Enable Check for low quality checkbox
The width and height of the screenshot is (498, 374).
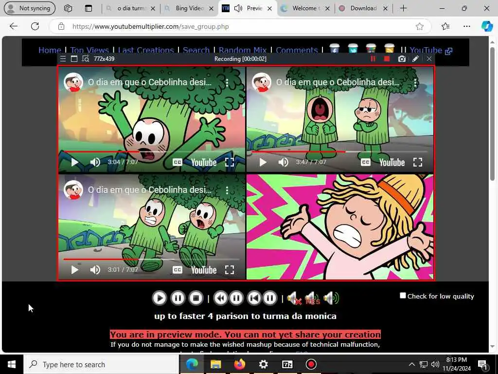[403, 296]
